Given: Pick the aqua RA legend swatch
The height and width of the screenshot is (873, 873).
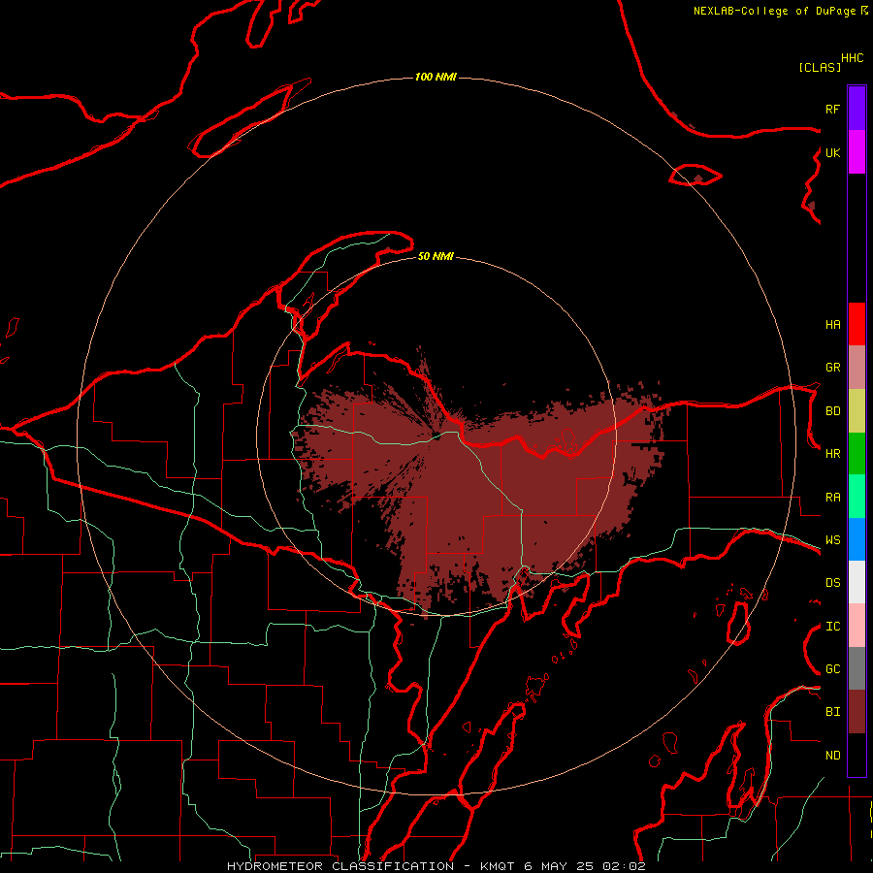Looking at the screenshot, I should pyautogui.click(x=857, y=497).
